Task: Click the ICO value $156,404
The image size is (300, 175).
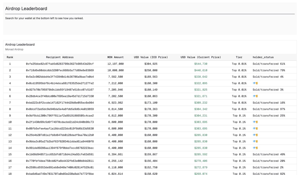Action: [x=151, y=161]
